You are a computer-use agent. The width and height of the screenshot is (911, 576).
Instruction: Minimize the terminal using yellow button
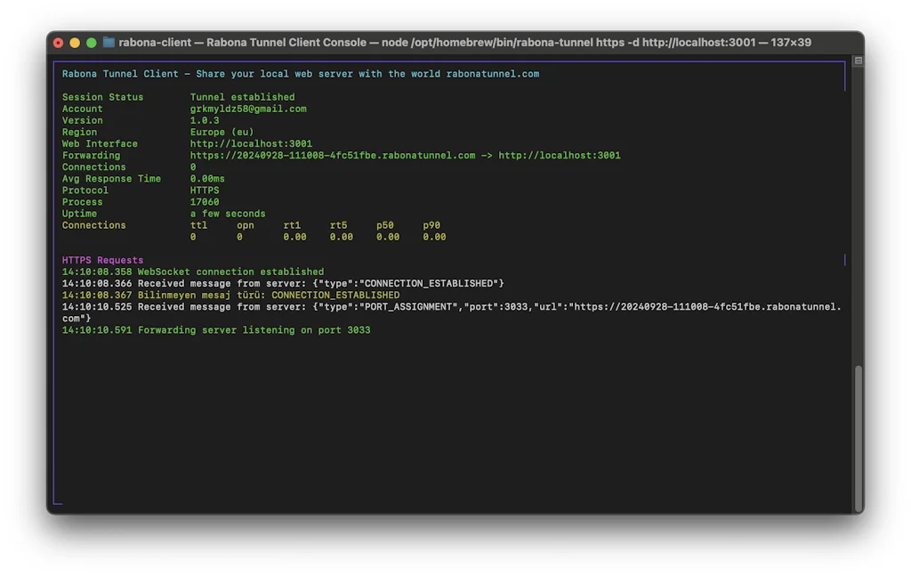75,42
